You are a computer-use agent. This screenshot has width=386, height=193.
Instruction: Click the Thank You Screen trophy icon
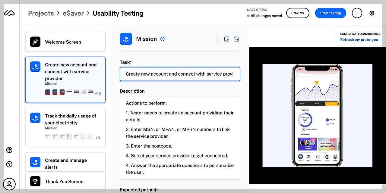[x=35, y=181]
